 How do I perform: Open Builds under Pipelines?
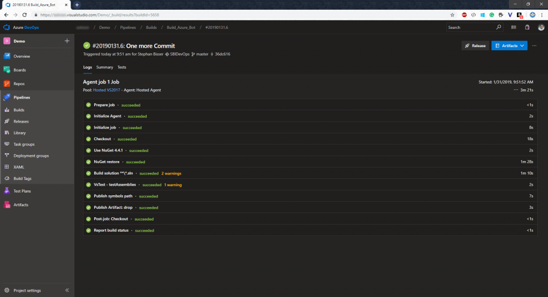(19, 110)
